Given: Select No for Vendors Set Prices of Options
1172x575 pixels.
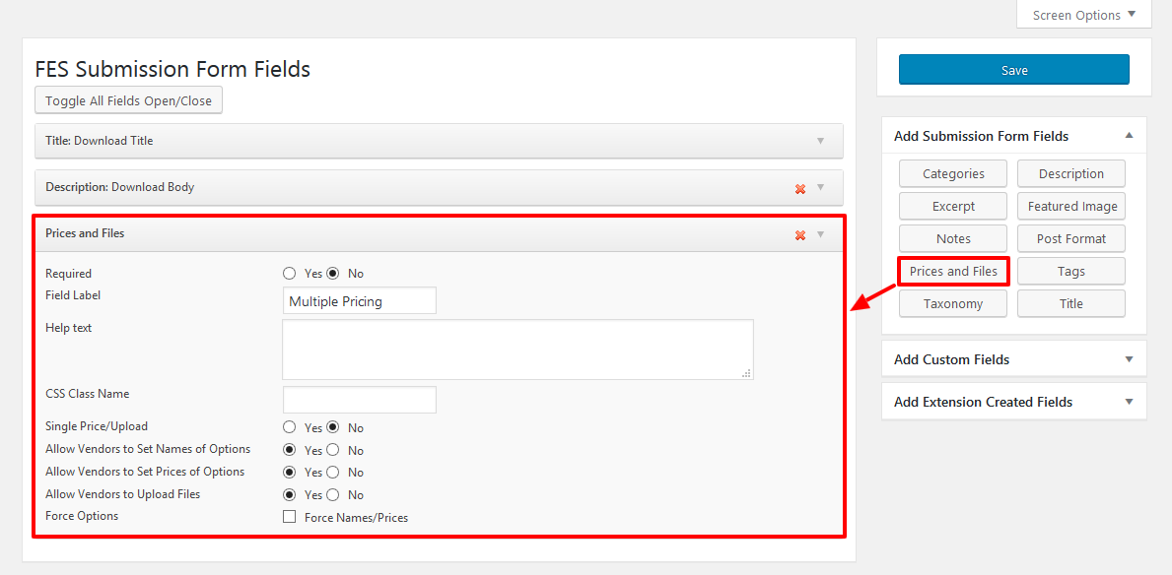Looking at the screenshot, I should tap(333, 473).
